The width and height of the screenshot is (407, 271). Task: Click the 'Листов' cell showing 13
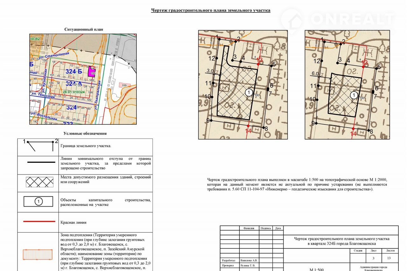(x=389, y=258)
